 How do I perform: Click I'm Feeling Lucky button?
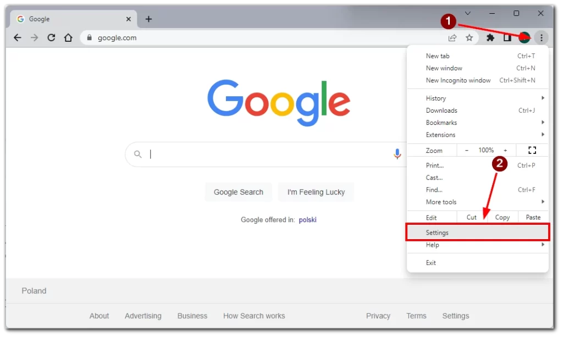click(x=316, y=192)
